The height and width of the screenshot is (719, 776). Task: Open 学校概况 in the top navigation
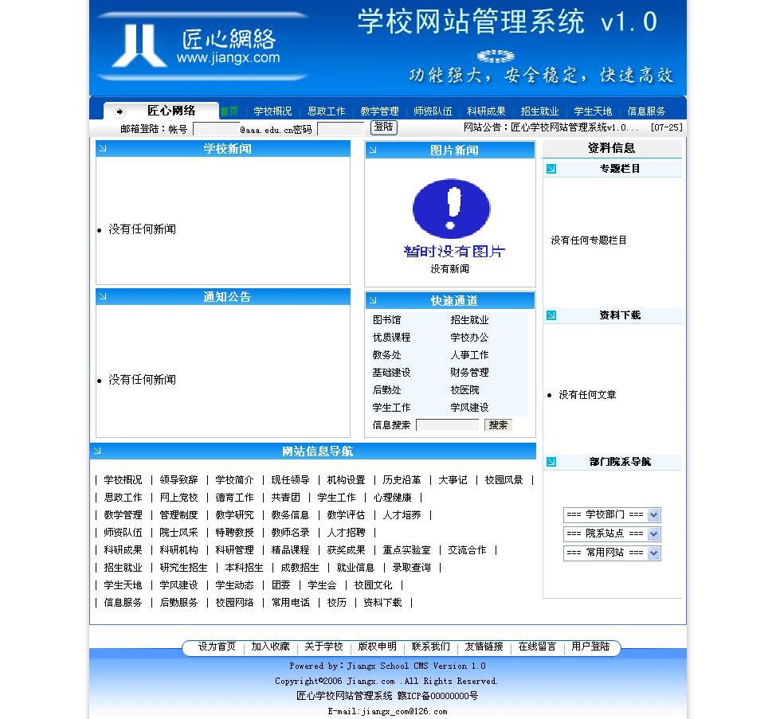272,111
